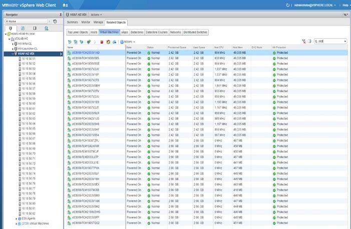Click the home icon in top banner
The image size is (351, 229).
[64, 5]
